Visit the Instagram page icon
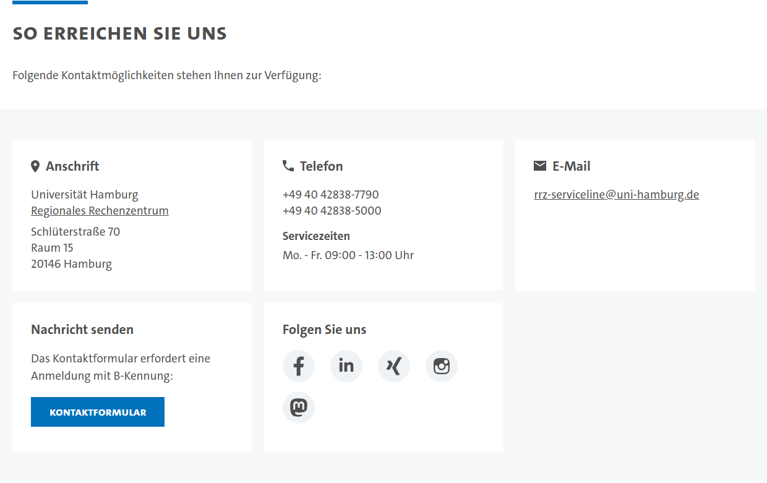This screenshot has height=483, width=767. [442, 366]
